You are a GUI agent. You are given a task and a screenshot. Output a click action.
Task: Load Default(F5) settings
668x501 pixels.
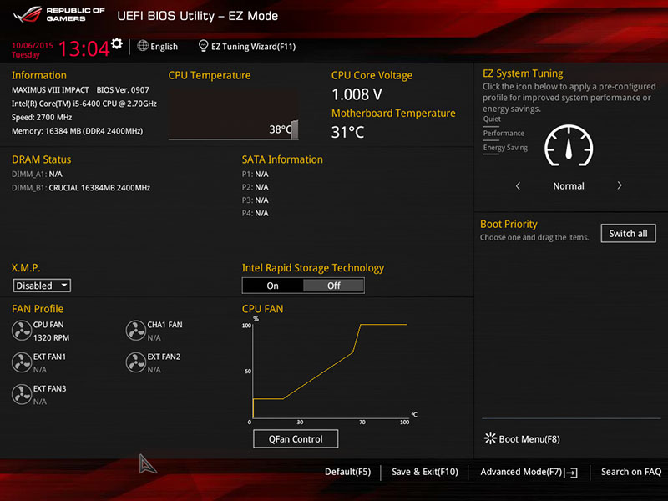click(347, 472)
